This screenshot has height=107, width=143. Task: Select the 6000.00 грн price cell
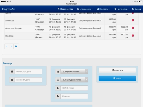[x=111, y=21]
